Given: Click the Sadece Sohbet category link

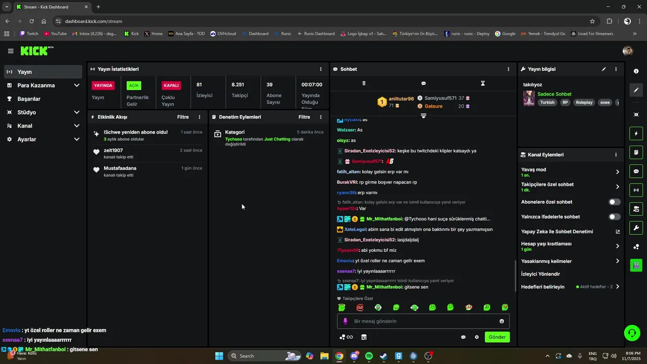Looking at the screenshot, I should pyautogui.click(x=554, y=94).
